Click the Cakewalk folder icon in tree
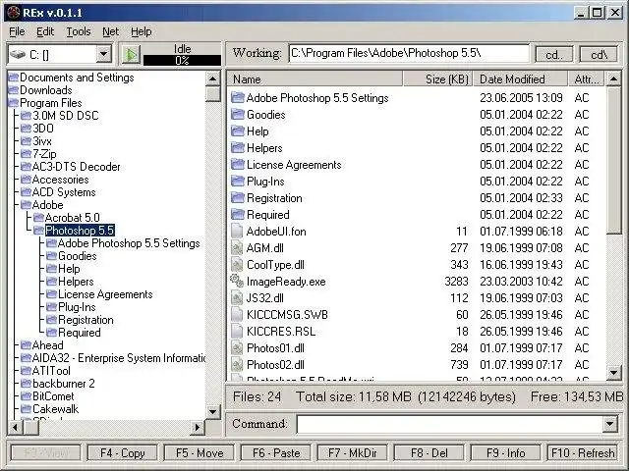 (27, 409)
